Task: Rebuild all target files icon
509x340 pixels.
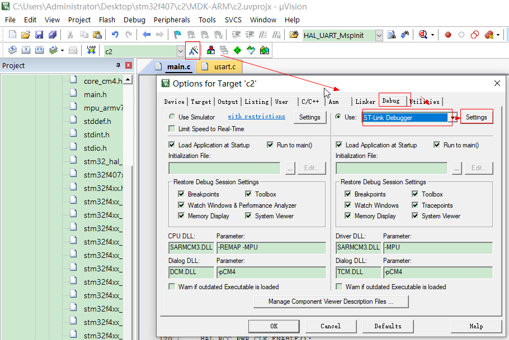Action: [x=39, y=50]
